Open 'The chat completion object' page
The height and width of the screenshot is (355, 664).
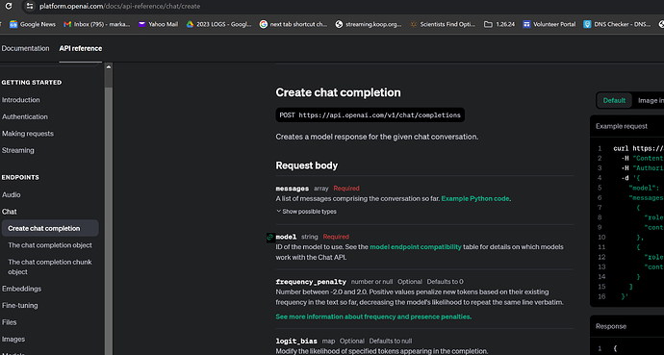point(50,245)
